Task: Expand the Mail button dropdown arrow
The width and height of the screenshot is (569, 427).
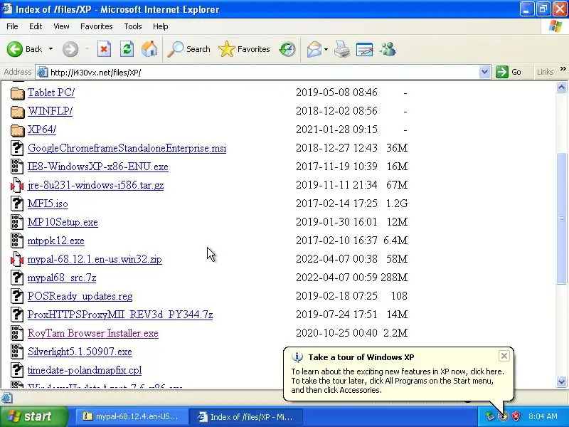Action: point(326,49)
